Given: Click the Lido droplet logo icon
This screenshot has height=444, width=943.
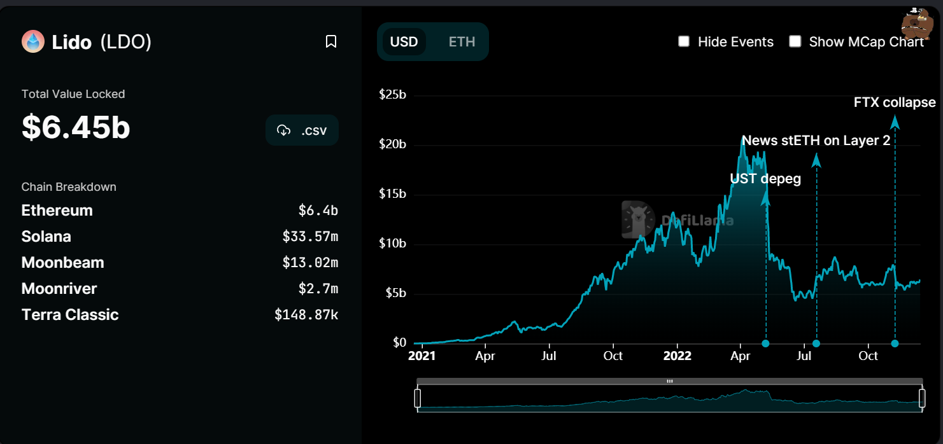Looking at the screenshot, I should 32,42.
